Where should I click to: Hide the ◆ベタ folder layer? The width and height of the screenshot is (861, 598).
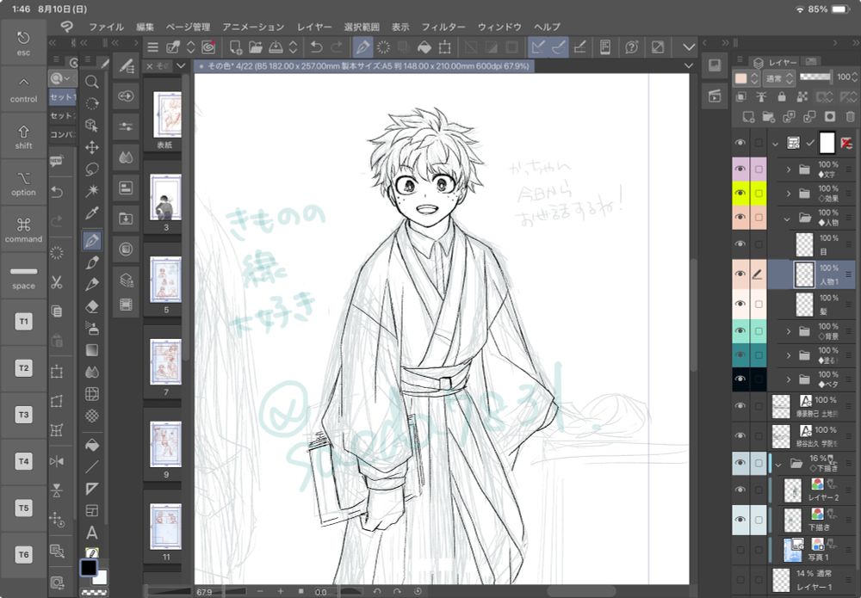pyautogui.click(x=740, y=379)
